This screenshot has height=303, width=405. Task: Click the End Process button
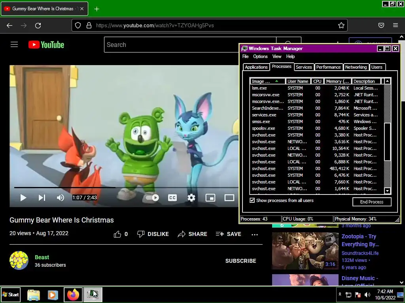(x=372, y=202)
